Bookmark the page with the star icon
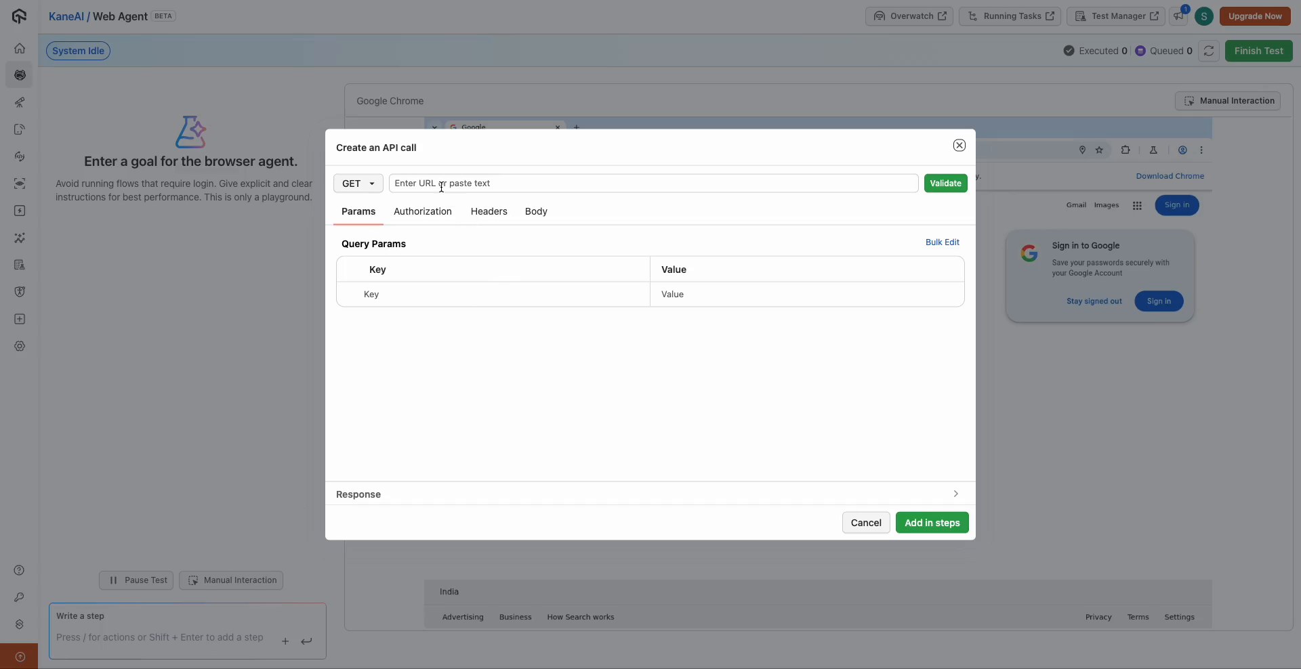Screen dimensions: 1301x669 (1100, 150)
